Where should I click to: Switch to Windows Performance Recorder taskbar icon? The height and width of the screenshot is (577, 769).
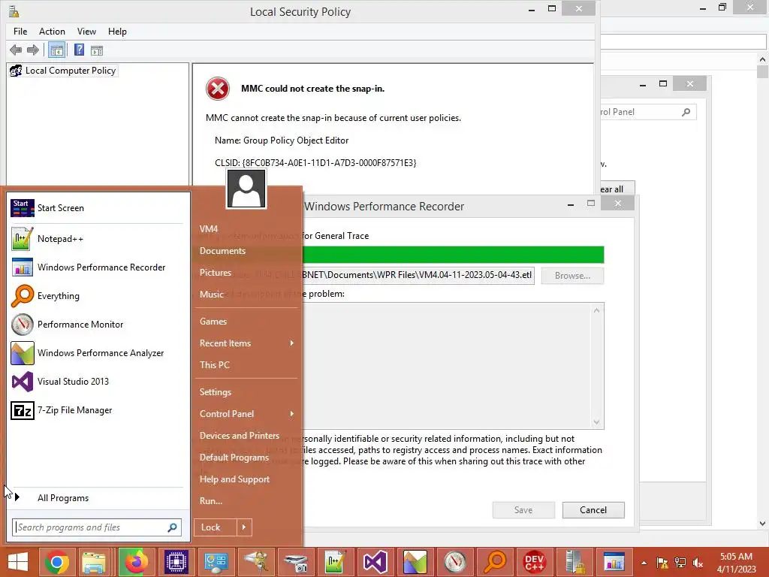[614, 562]
